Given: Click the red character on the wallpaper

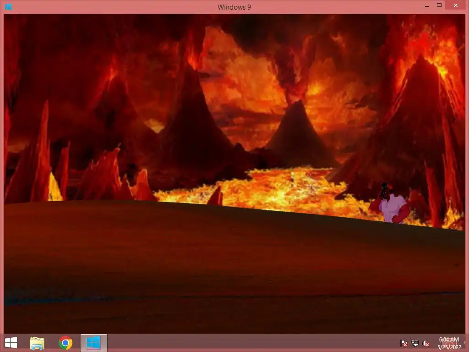Looking at the screenshot, I should (389, 203).
